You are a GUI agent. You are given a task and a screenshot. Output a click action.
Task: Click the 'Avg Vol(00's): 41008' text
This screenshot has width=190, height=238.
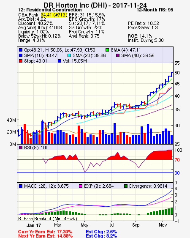click(40, 27)
